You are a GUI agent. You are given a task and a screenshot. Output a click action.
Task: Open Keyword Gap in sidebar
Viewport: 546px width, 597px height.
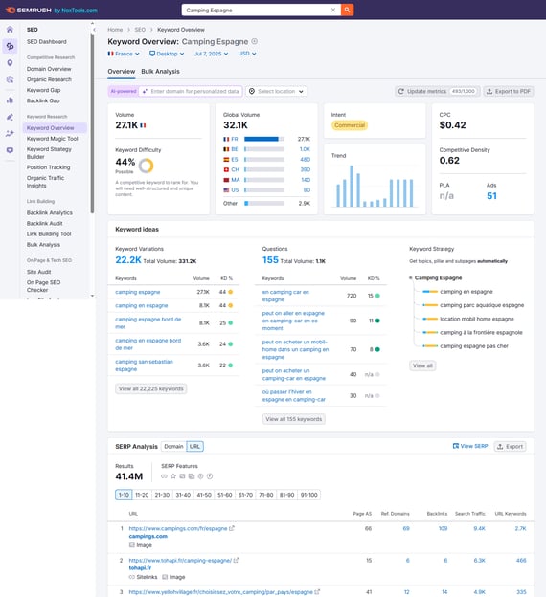point(43,90)
